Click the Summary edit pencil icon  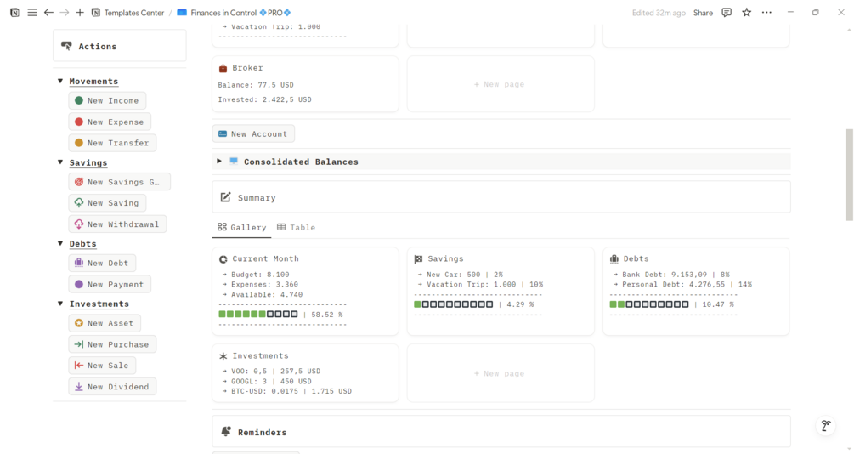point(225,197)
